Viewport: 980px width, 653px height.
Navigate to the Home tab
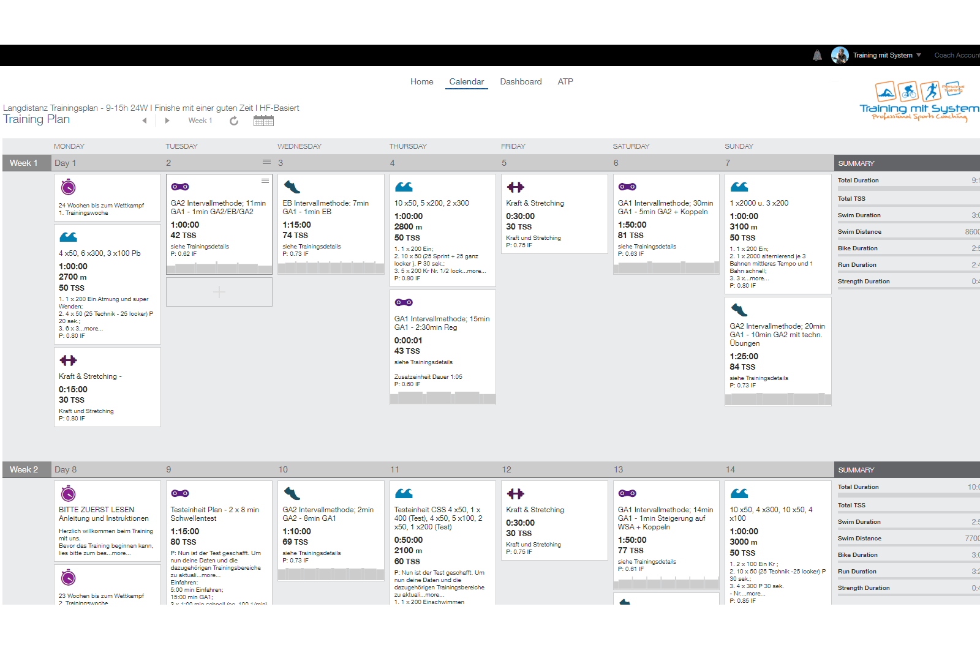point(421,82)
